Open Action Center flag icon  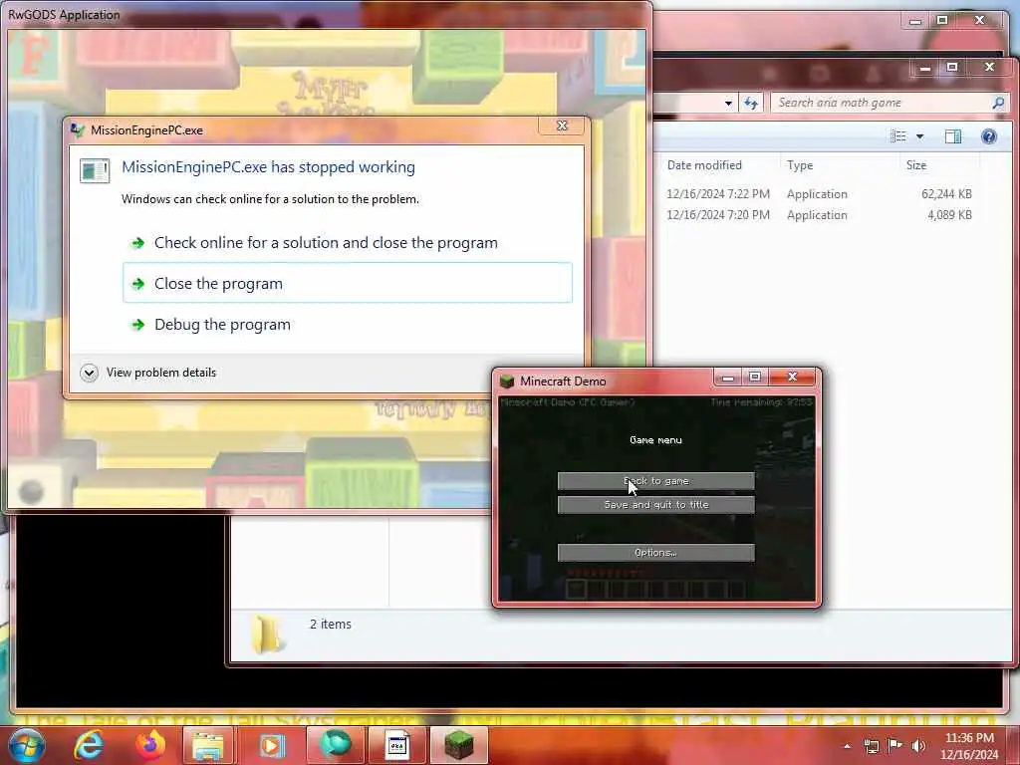click(895, 745)
